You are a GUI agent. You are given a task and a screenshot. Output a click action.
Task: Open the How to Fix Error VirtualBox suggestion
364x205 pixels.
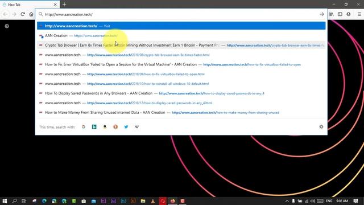[181, 64]
